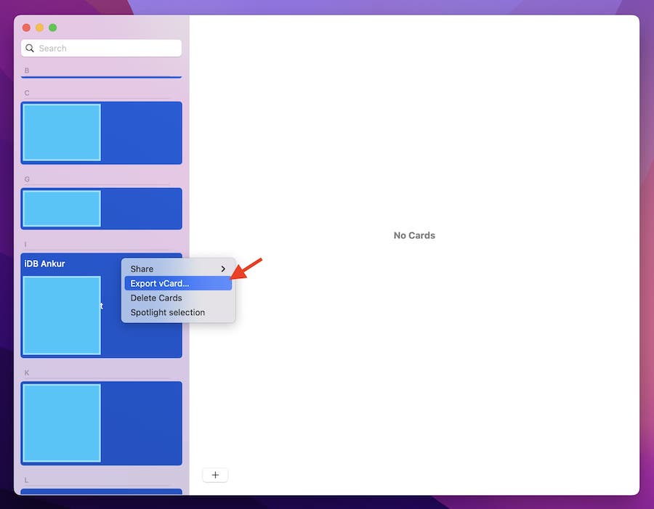Click the highlighted contact row under L
654x509 pixels.
101,492
